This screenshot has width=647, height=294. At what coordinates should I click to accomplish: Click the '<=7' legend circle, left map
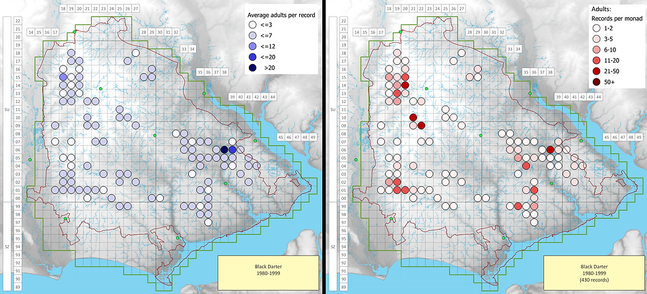click(254, 36)
